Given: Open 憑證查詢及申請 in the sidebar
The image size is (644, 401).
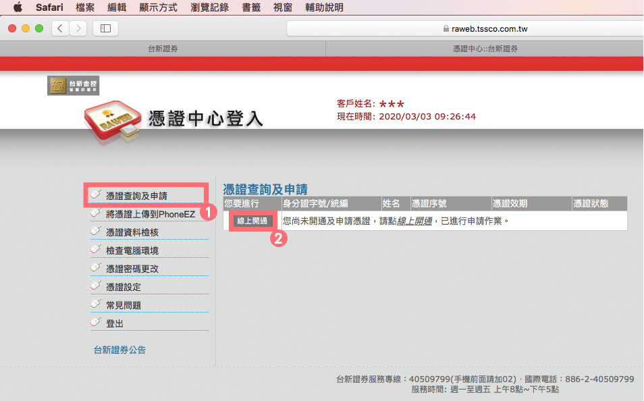Looking at the screenshot, I should pos(137,196).
